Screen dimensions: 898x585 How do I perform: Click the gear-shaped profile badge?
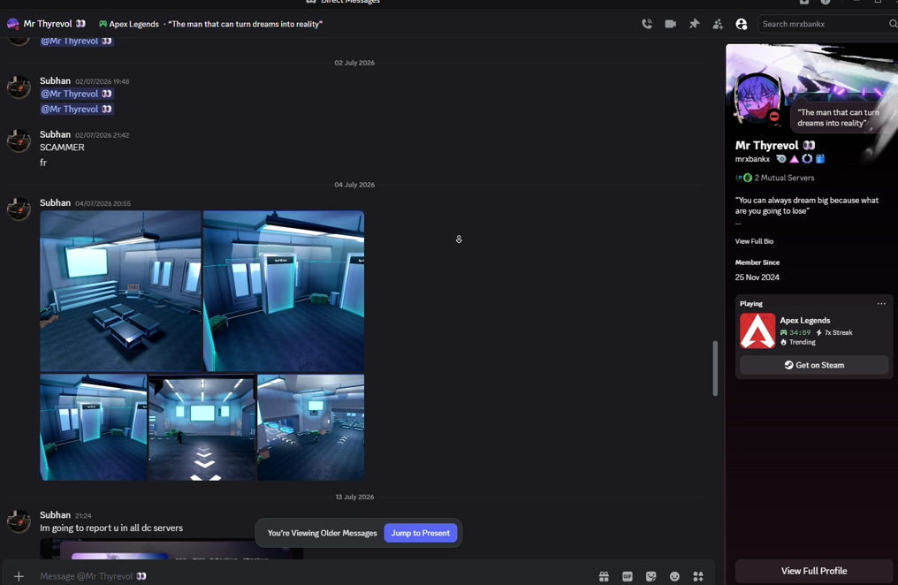807,159
